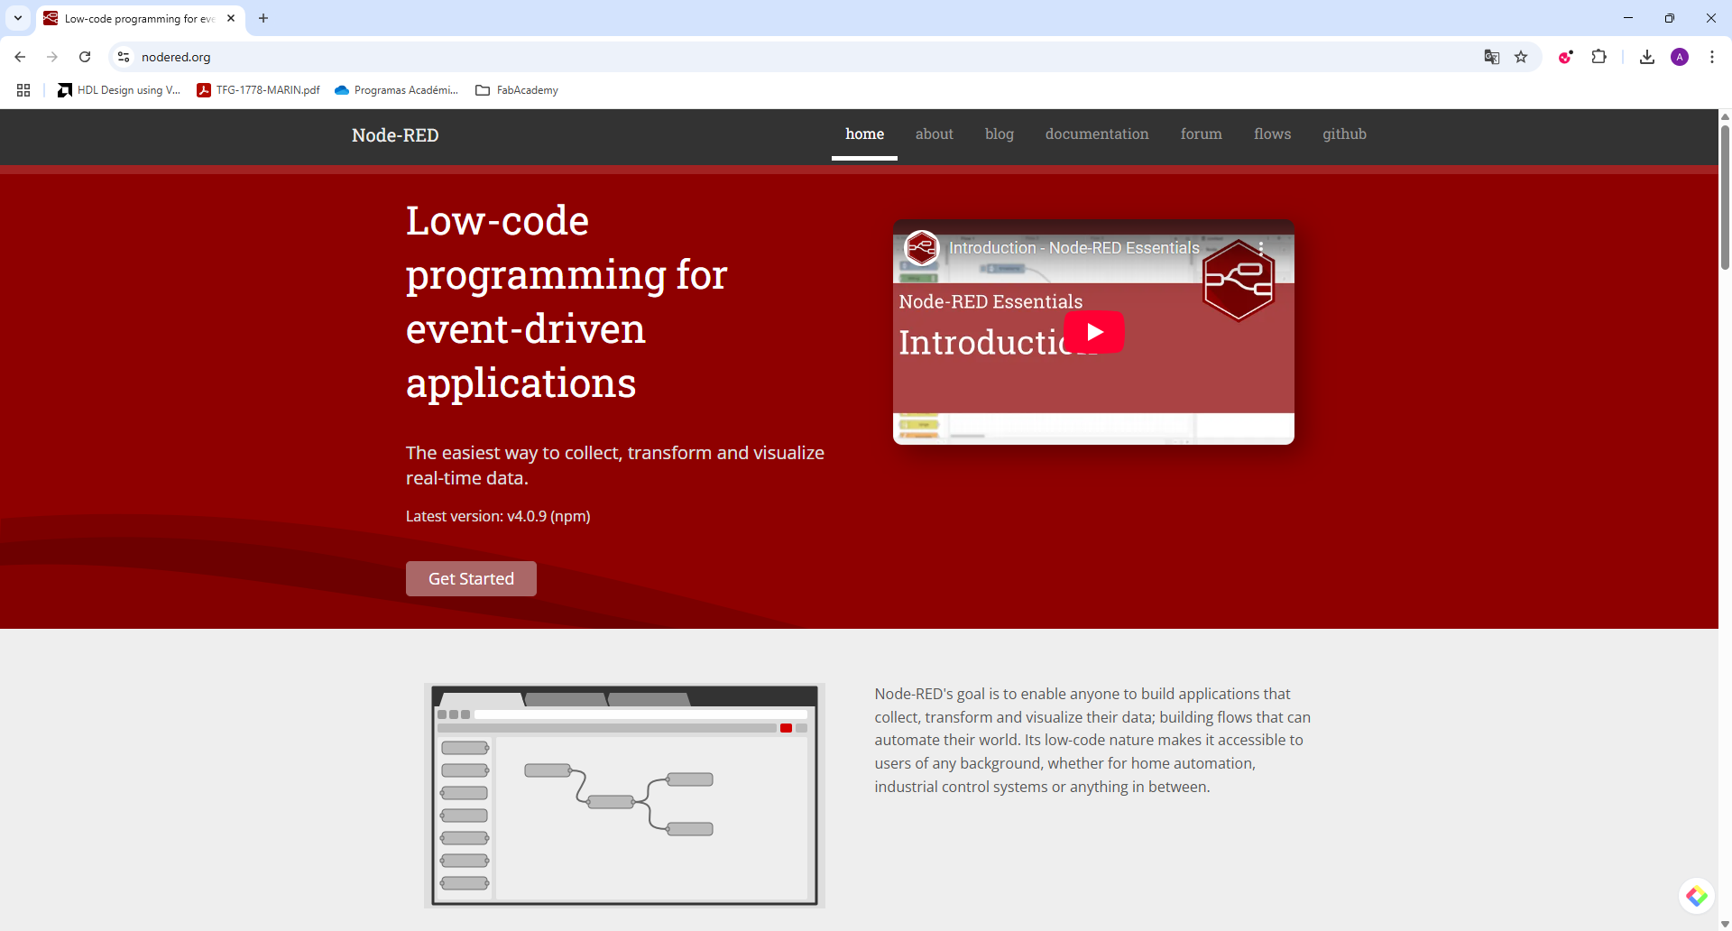Open the FabAcademy bookmark folder
This screenshot has height=931, width=1732.
(x=517, y=90)
